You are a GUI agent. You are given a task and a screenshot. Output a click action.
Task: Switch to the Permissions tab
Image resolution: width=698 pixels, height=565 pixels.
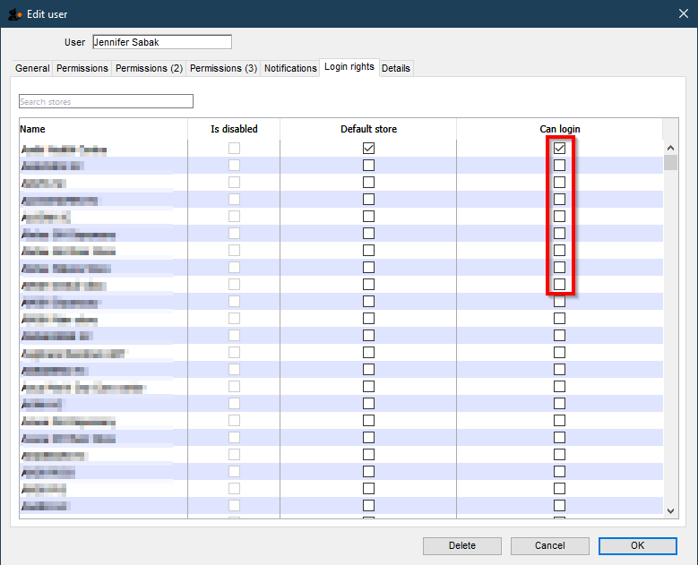[x=82, y=68]
